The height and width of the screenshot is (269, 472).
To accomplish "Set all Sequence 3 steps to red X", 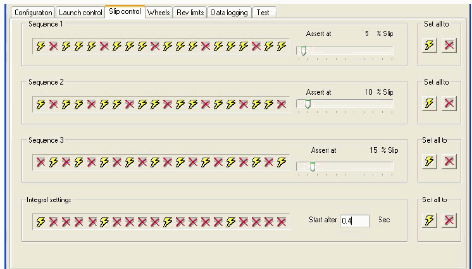I will pyautogui.click(x=449, y=162).
